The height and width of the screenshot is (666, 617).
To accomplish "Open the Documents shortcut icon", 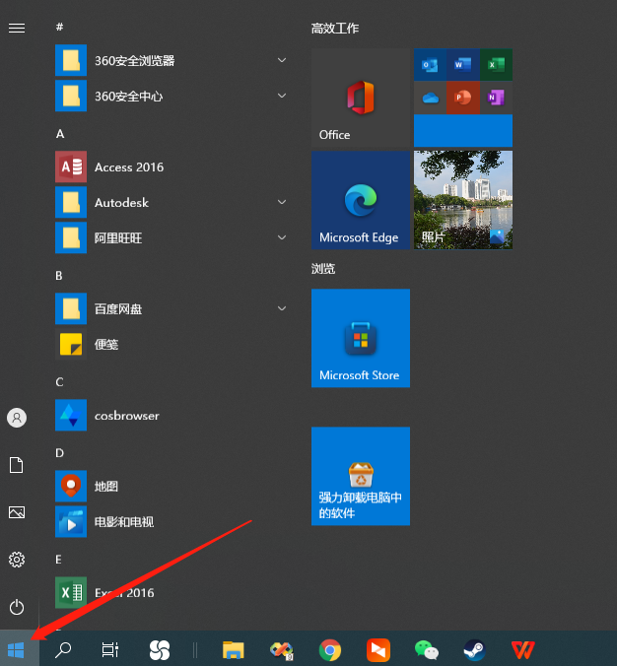I will point(17,465).
